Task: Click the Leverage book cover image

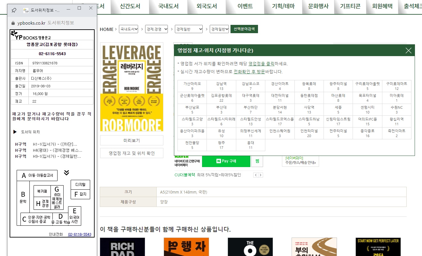Action: coord(132,87)
